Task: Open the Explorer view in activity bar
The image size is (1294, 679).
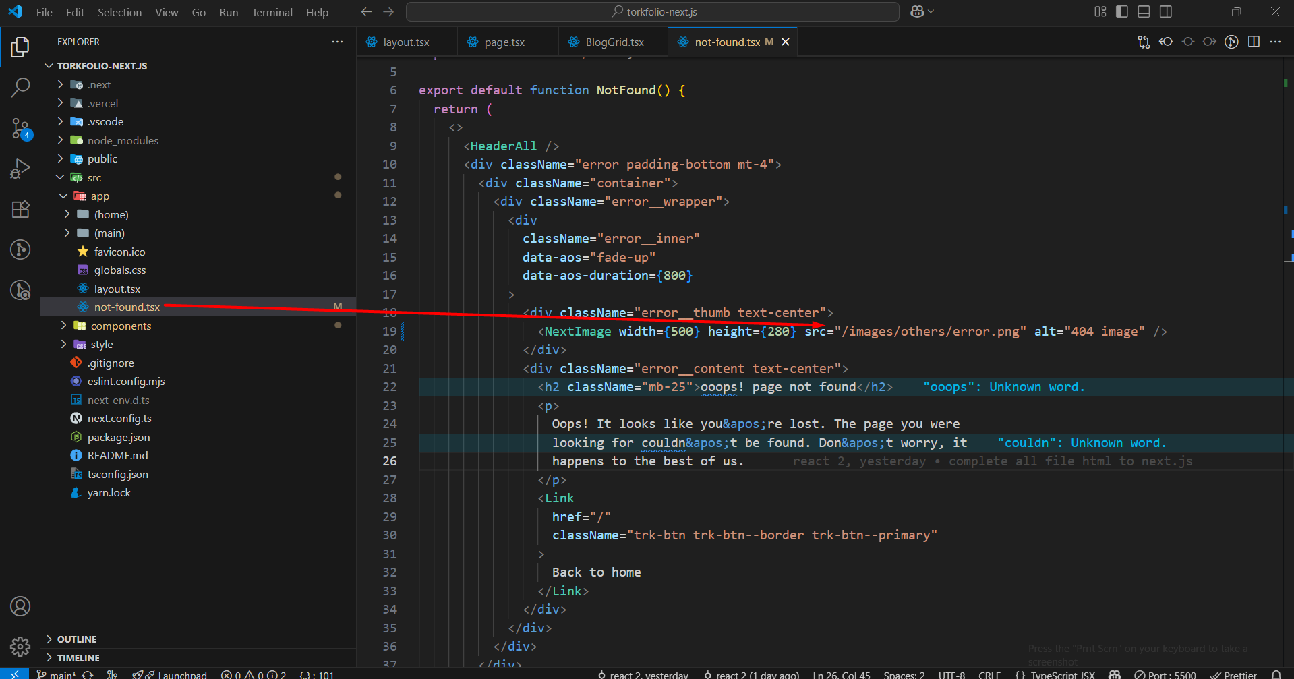Action: click(20, 47)
